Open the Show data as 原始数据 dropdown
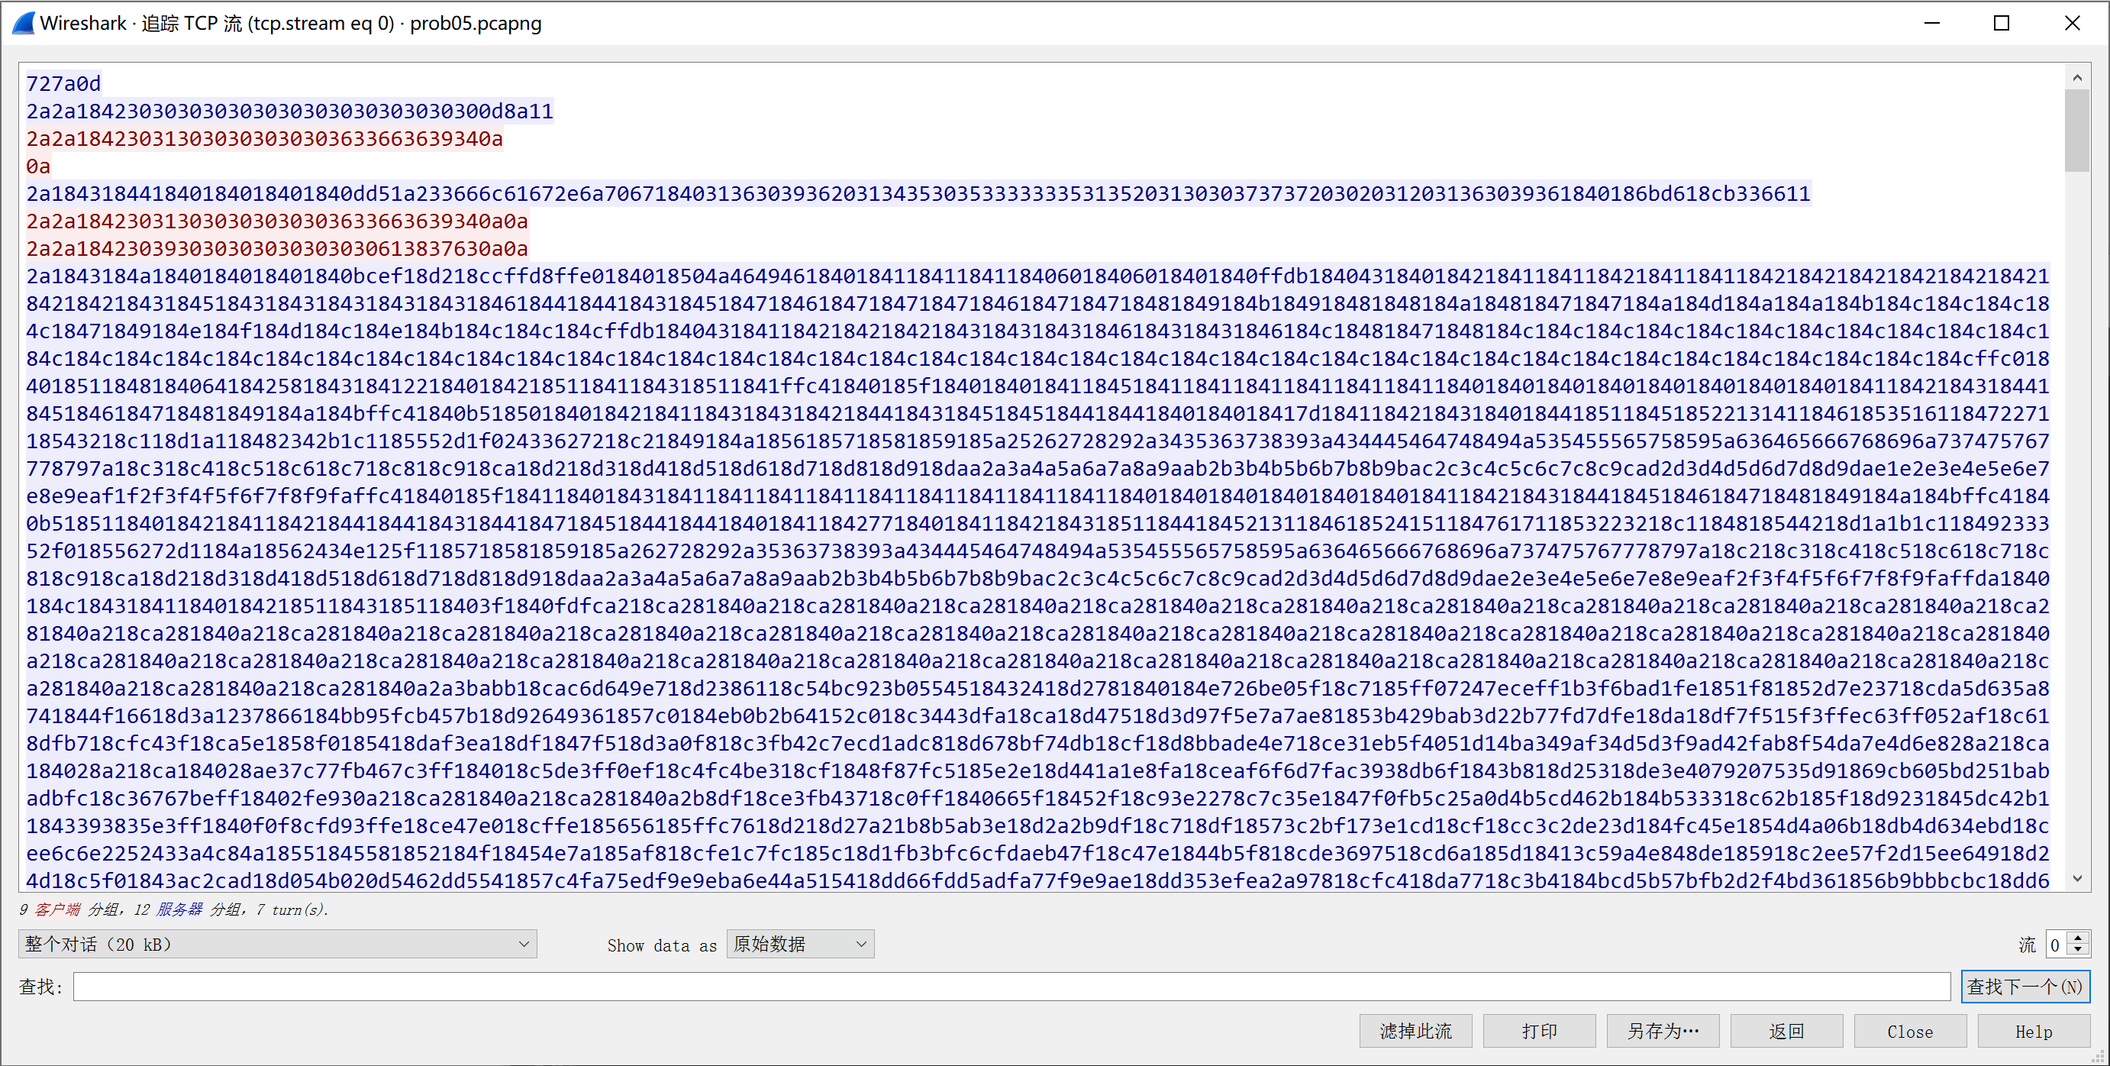This screenshot has height=1066, width=2110. click(800, 944)
